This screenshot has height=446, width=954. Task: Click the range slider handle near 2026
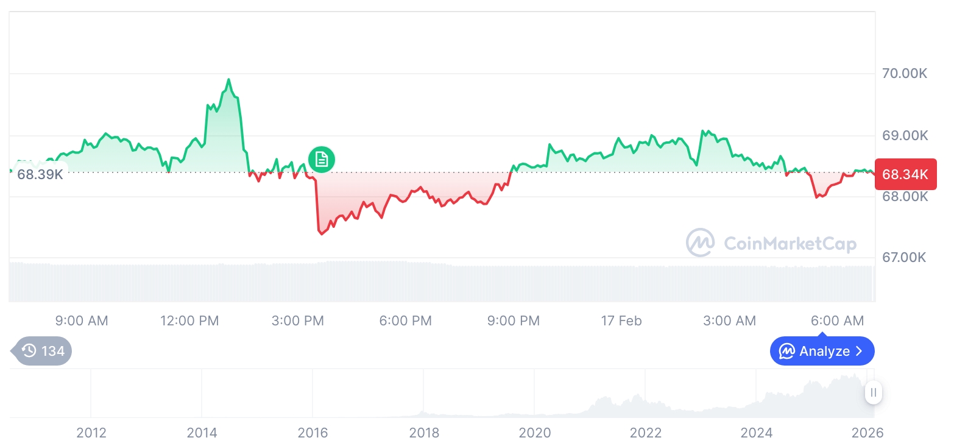click(x=873, y=392)
